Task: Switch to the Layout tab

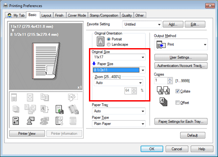Action: click(46, 15)
